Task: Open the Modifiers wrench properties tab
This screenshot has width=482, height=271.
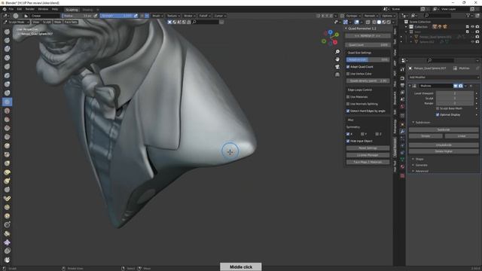Action: point(402,131)
